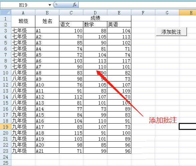
Task: Select column E header
Action: (x=119, y=13)
